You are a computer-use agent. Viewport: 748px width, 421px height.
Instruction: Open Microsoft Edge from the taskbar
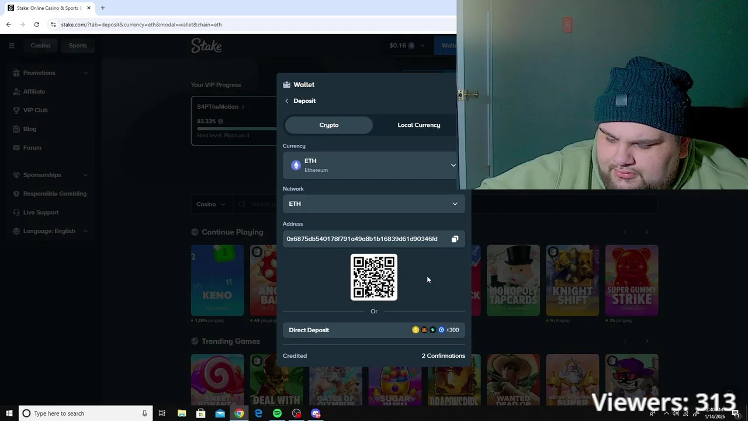(258, 413)
